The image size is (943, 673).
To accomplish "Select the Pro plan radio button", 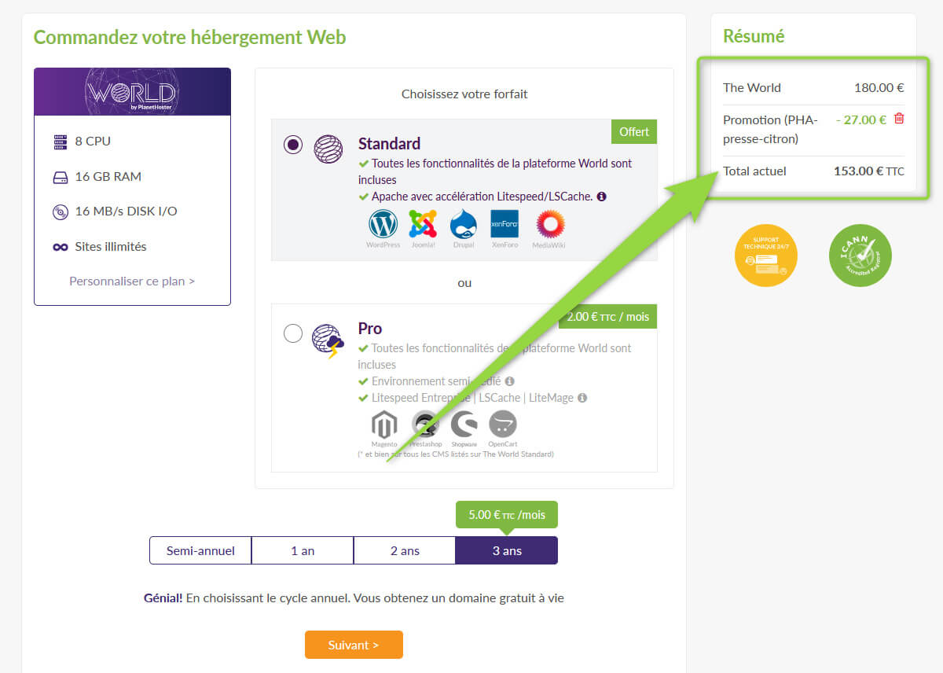I will (x=293, y=333).
